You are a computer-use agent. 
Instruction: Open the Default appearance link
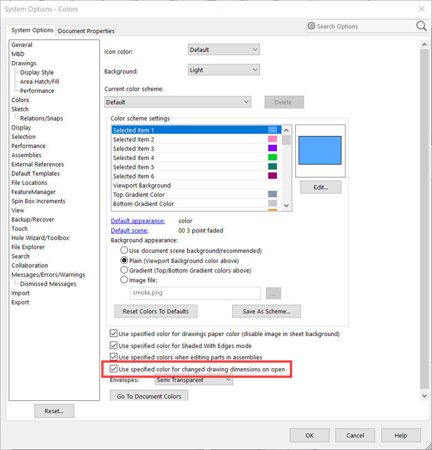tap(138, 221)
